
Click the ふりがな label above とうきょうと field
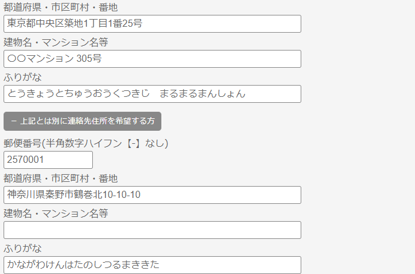pyautogui.click(x=23, y=77)
